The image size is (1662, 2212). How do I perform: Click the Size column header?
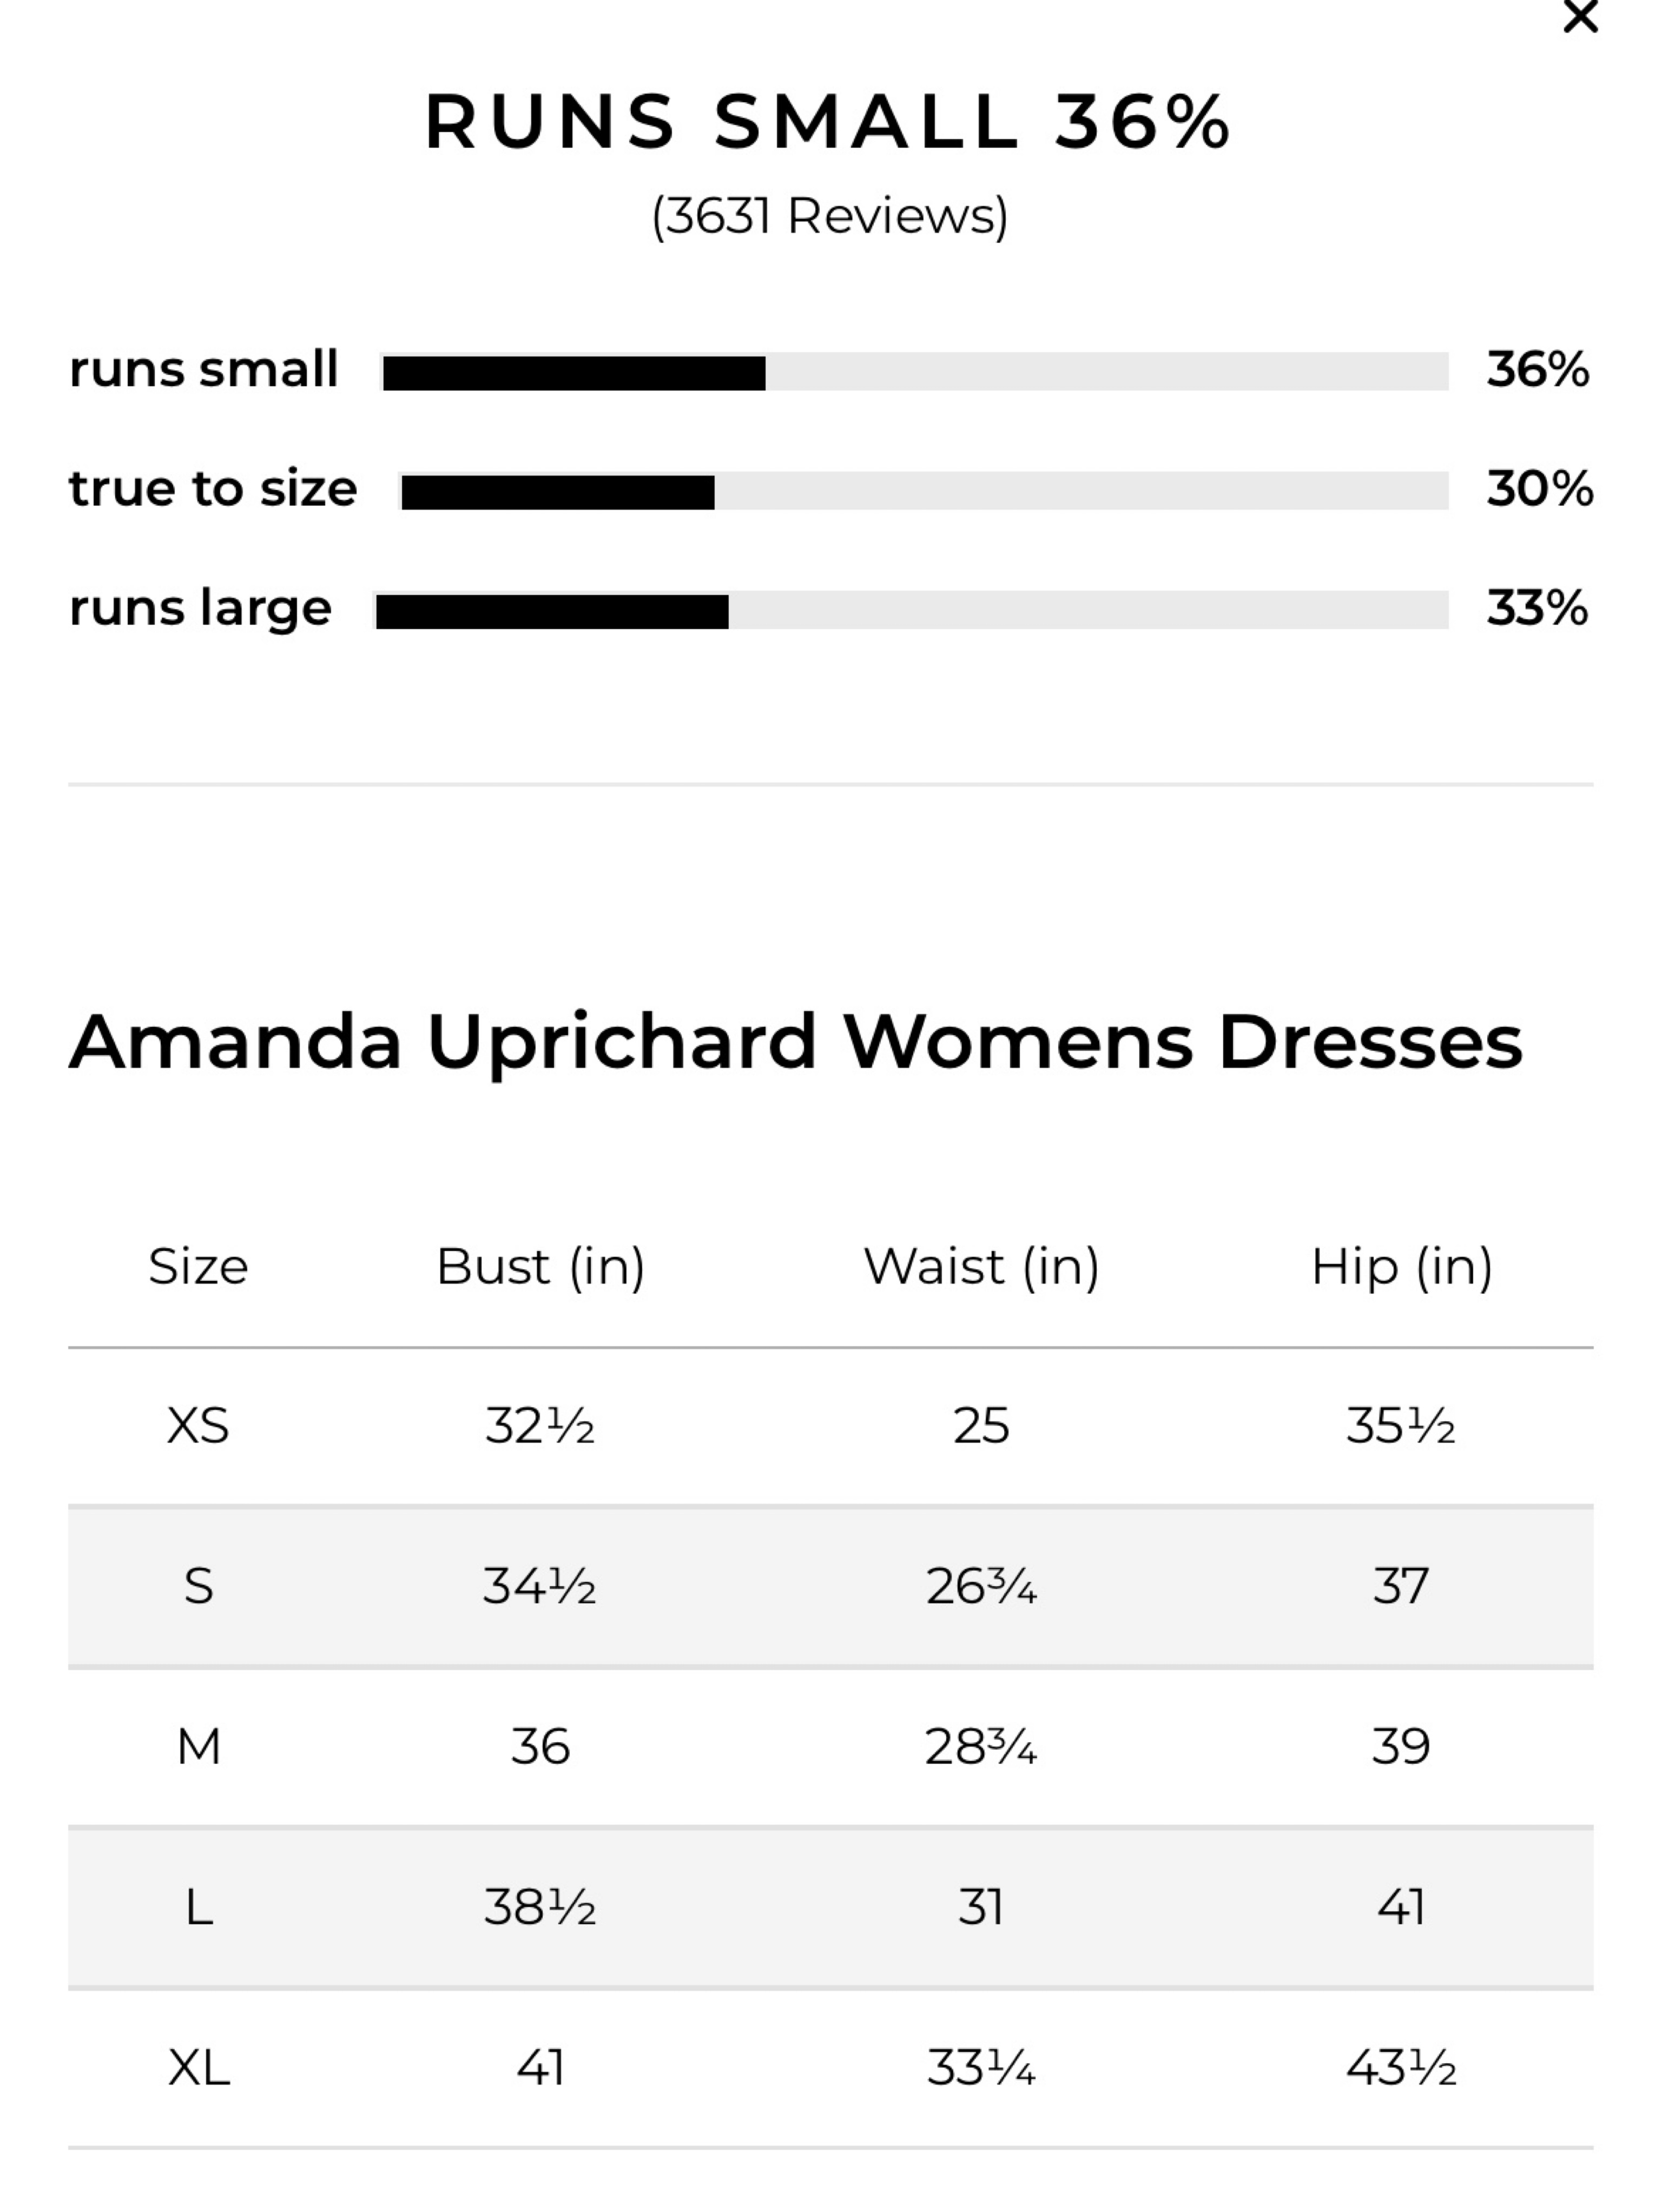click(198, 1267)
